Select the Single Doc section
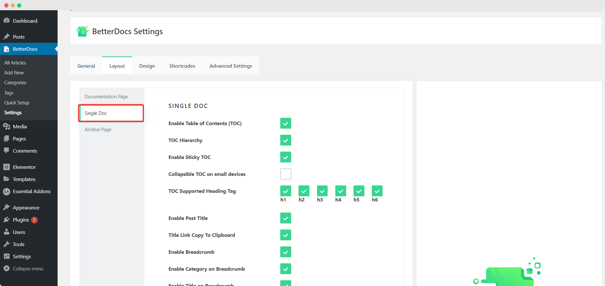The height and width of the screenshot is (286, 605). [x=111, y=113]
